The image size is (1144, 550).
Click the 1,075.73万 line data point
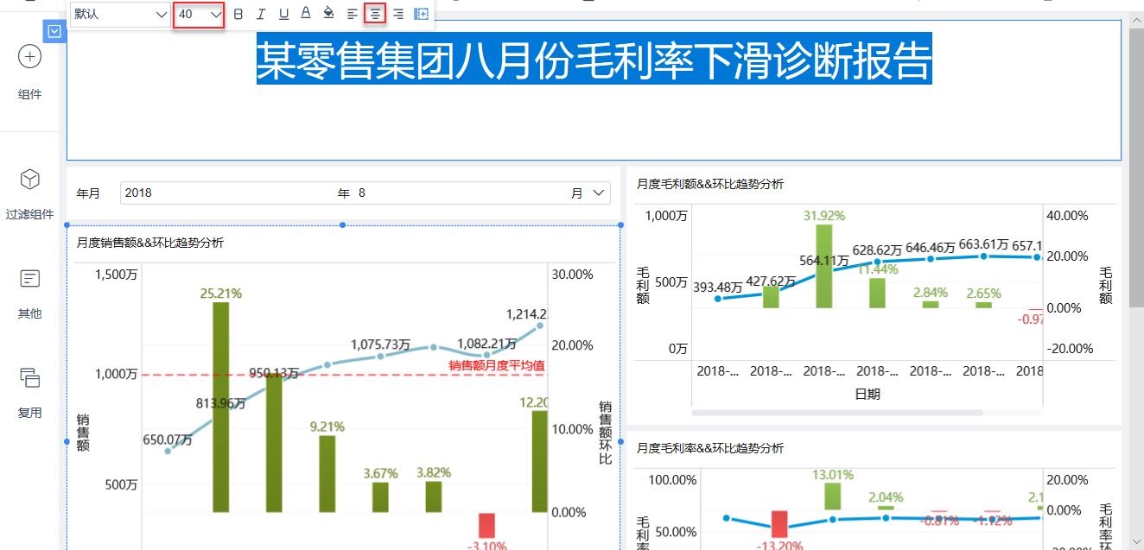coord(380,356)
